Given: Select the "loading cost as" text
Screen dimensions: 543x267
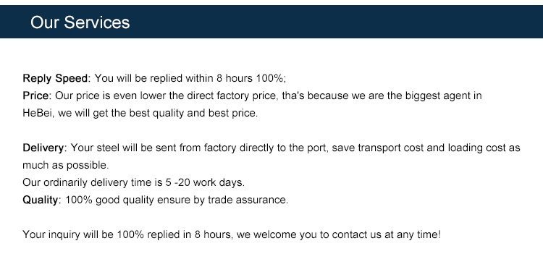Looking at the screenshot, I should (484, 148).
